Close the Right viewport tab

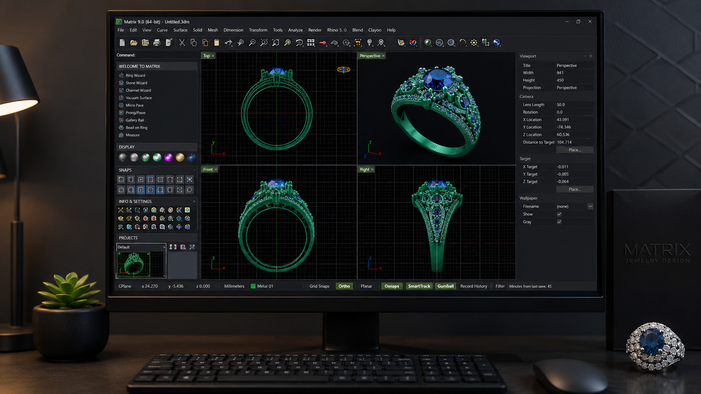[x=372, y=169]
